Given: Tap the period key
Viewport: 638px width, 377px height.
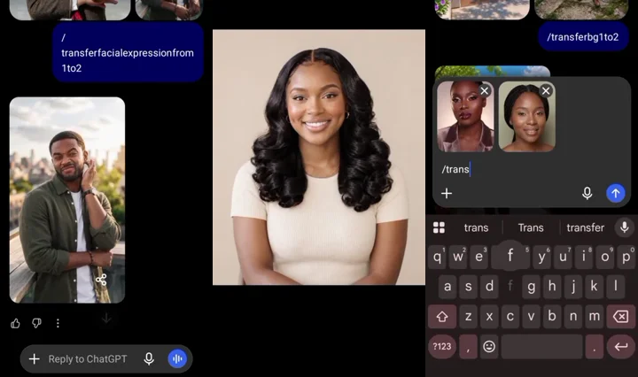Looking at the screenshot, I should click(x=594, y=347).
